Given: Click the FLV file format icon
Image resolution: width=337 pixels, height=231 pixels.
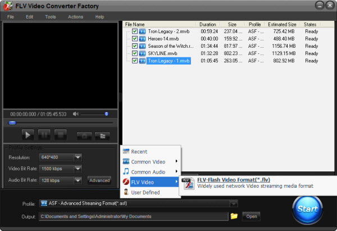Looking at the screenshot, I should [188, 184].
